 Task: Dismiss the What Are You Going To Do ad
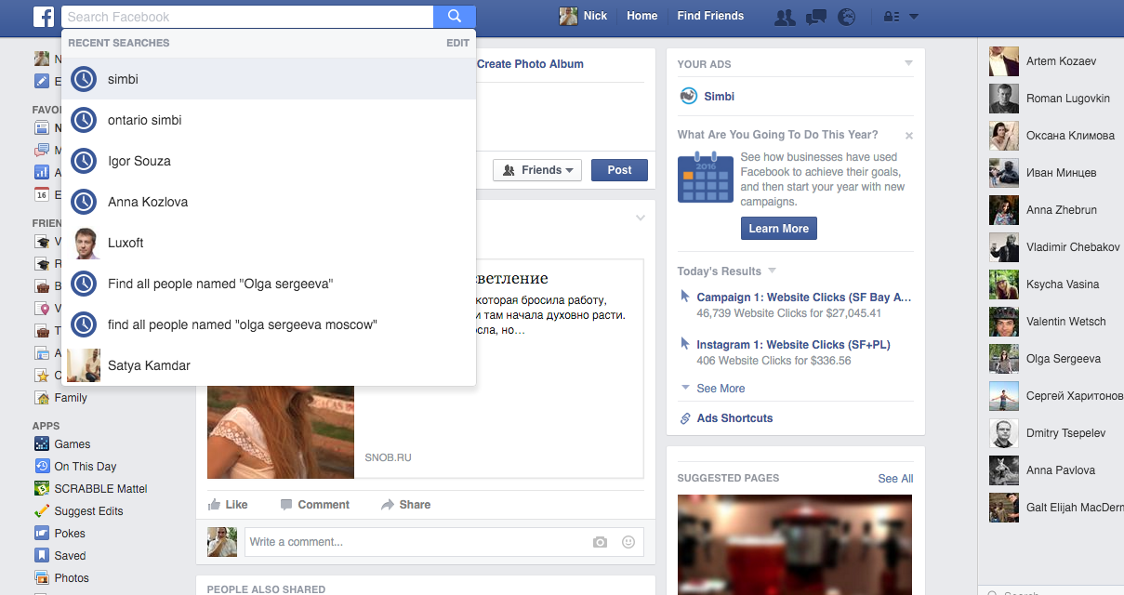(909, 136)
